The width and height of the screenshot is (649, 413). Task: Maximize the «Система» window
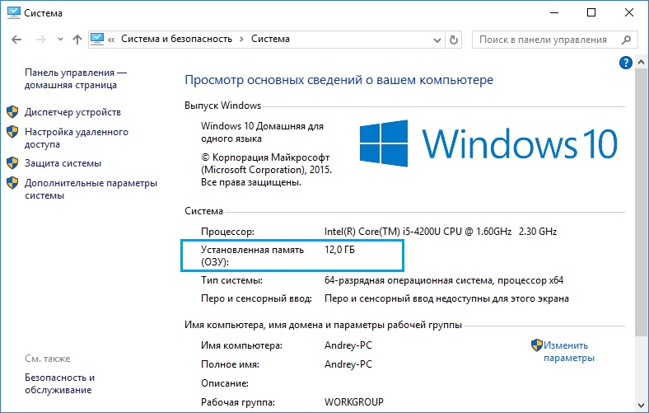point(591,13)
